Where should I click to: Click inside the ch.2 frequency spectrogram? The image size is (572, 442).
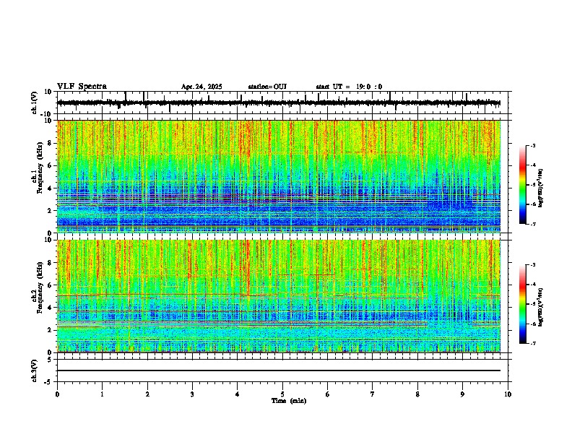(279, 296)
